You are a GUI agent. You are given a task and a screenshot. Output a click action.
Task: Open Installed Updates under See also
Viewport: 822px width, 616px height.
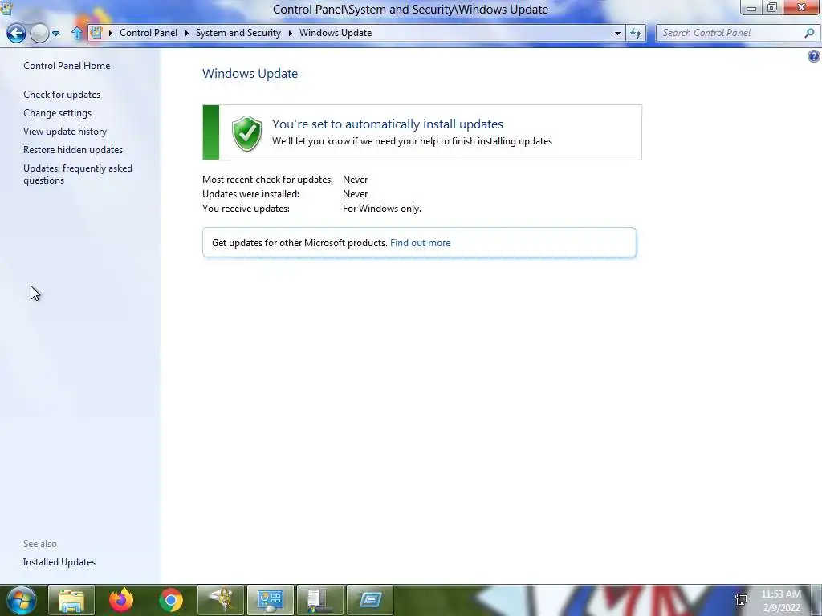(x=59, y=561)
